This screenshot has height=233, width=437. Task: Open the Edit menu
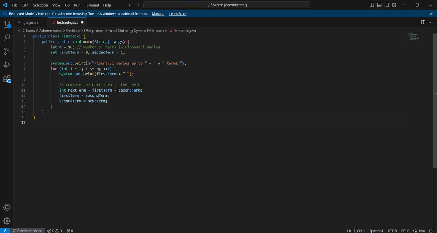pyautogui.click(x=25, y=5)
